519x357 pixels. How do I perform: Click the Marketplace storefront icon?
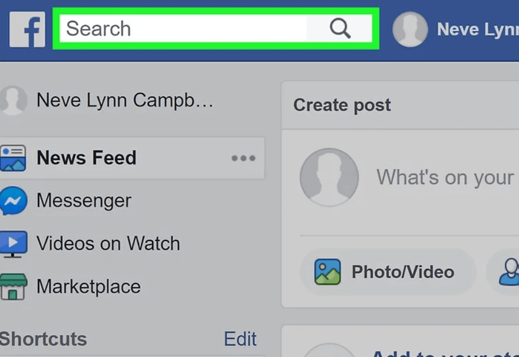click(13, 286)
